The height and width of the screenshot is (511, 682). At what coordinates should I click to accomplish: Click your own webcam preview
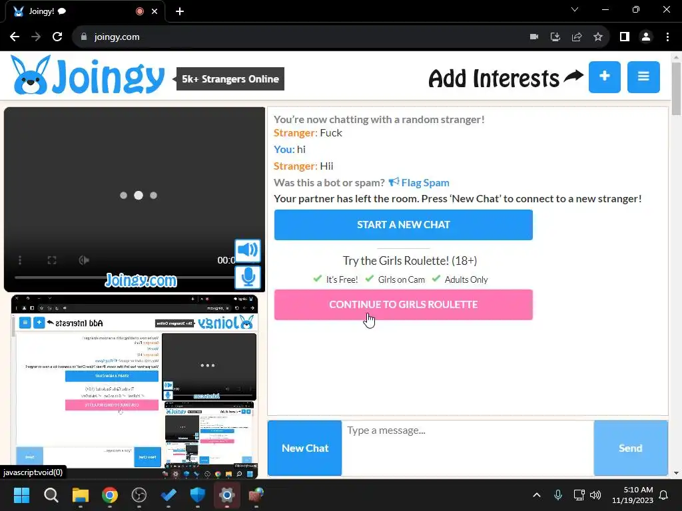(135, 387)
